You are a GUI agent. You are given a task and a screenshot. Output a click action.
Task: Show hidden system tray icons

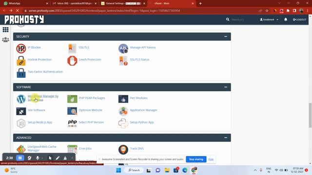pyautogui.click(x=255, y=170)
